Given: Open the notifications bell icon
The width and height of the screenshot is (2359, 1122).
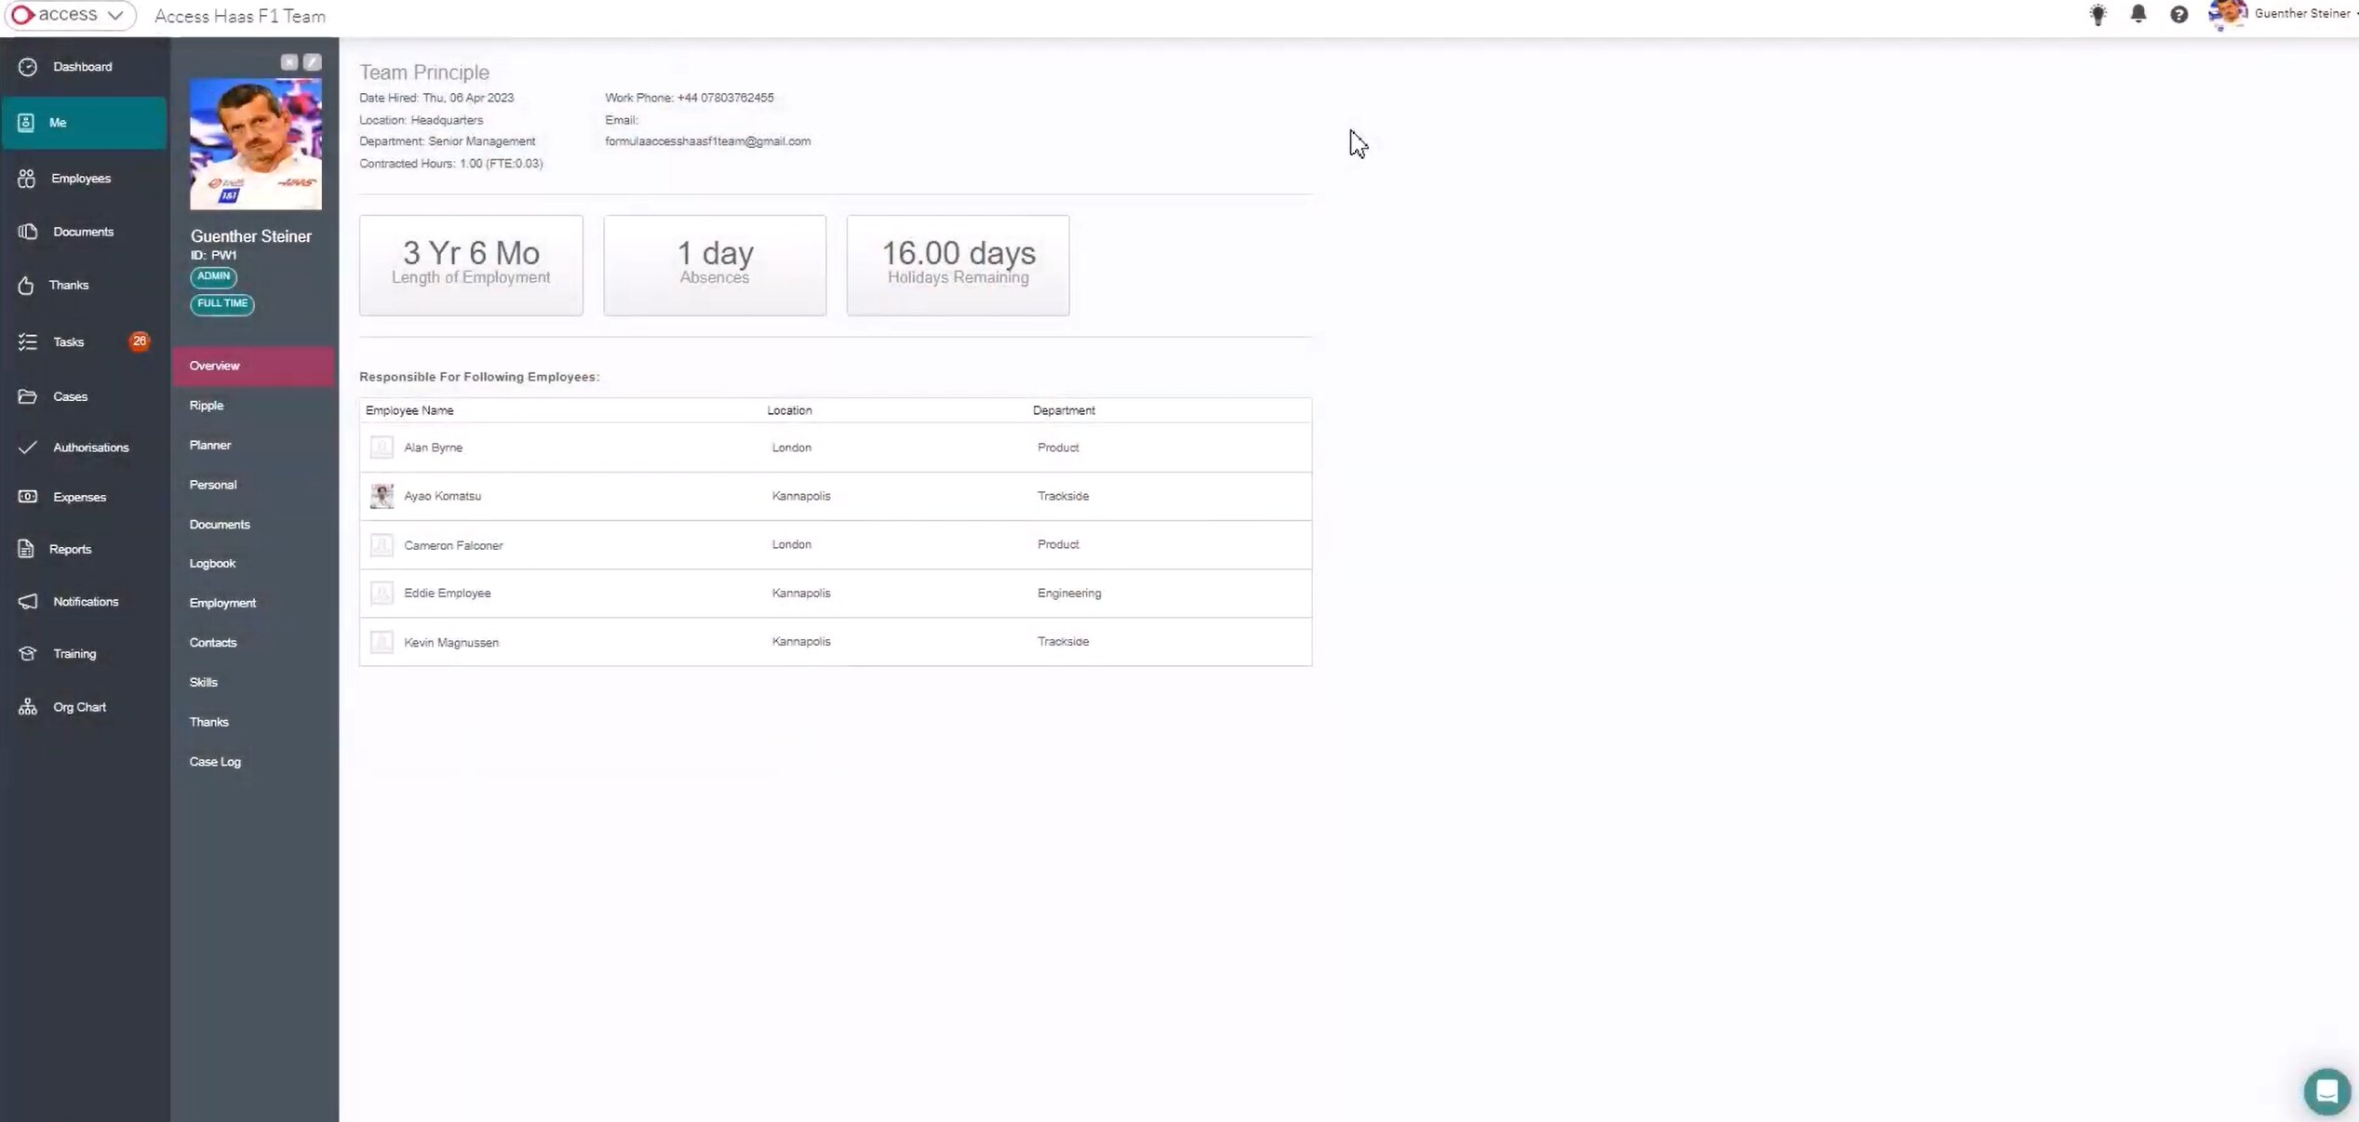Looking at the screenshot, I should (x=2138, y=14).
